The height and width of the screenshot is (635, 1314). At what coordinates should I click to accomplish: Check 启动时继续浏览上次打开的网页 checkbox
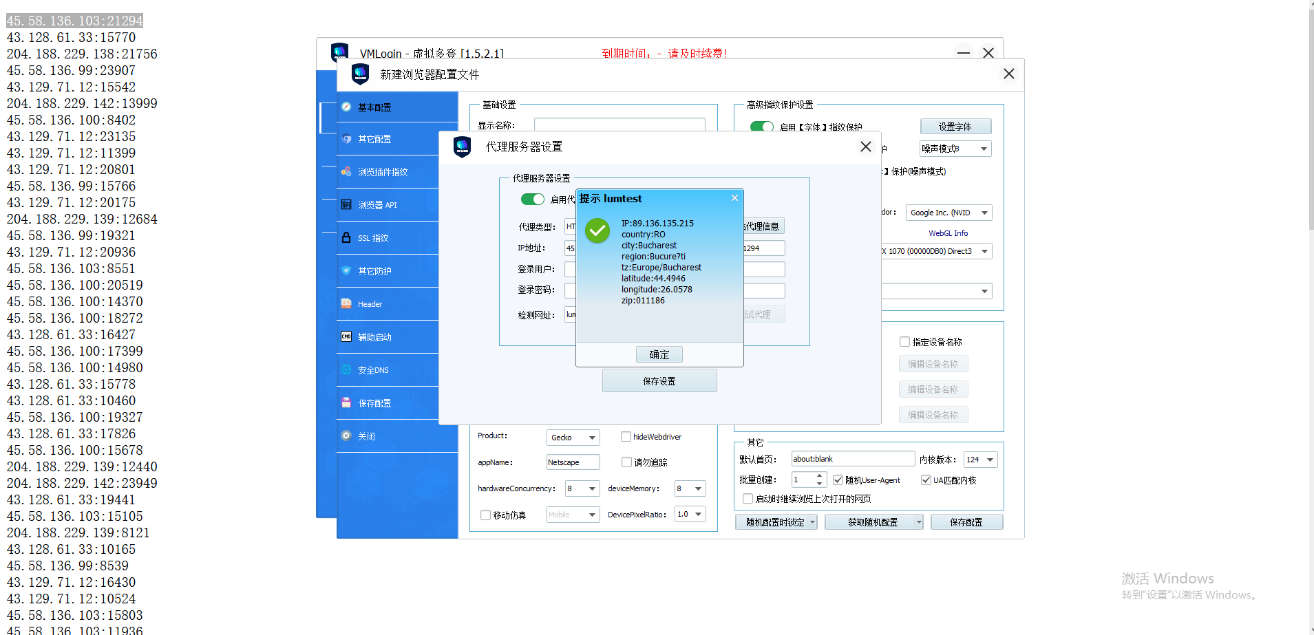[748, 499]
